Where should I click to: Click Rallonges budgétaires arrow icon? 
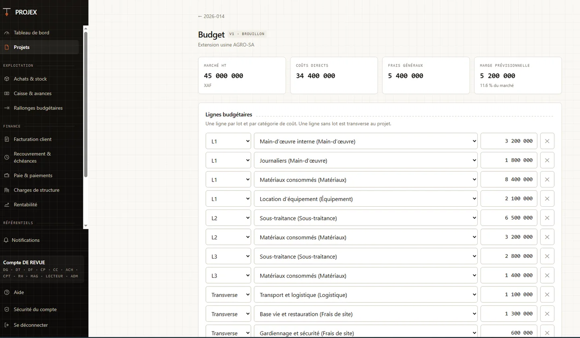click(x=6, y=108)
